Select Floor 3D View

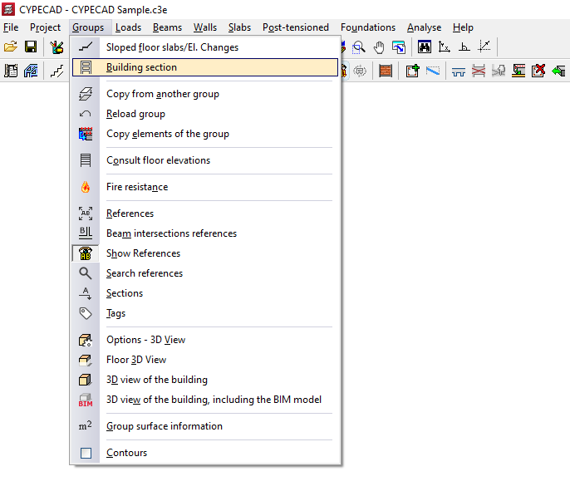point(205,360)
